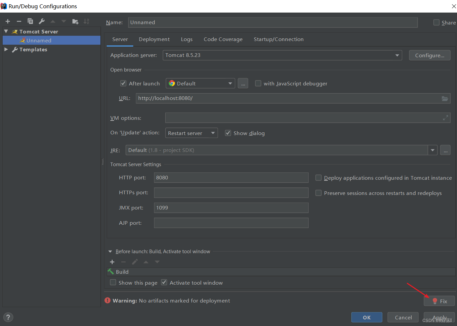Click the Build hammer icon
The image size is (457, 326).
point(111,272)
